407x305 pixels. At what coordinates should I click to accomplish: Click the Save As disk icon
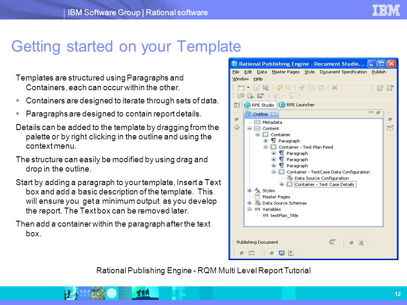(x=265, y=88)
